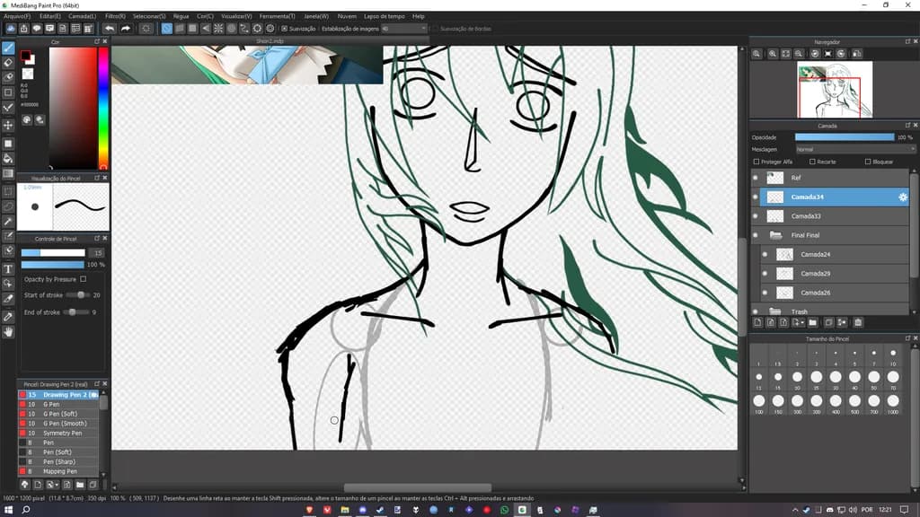
Task: Open the Camada menu
Action: coord(82,16)
